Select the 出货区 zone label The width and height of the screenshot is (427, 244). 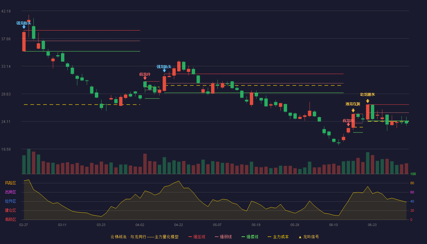(11, 192)
